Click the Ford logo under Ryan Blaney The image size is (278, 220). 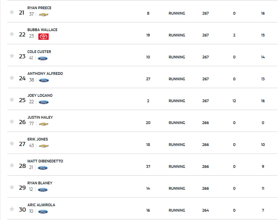43,190
